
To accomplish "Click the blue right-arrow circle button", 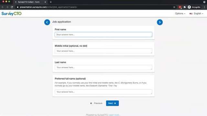I will click(160, 22).
